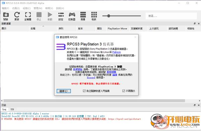Open the forums link
The image size is (201, 131).
(x=115, y=75)
